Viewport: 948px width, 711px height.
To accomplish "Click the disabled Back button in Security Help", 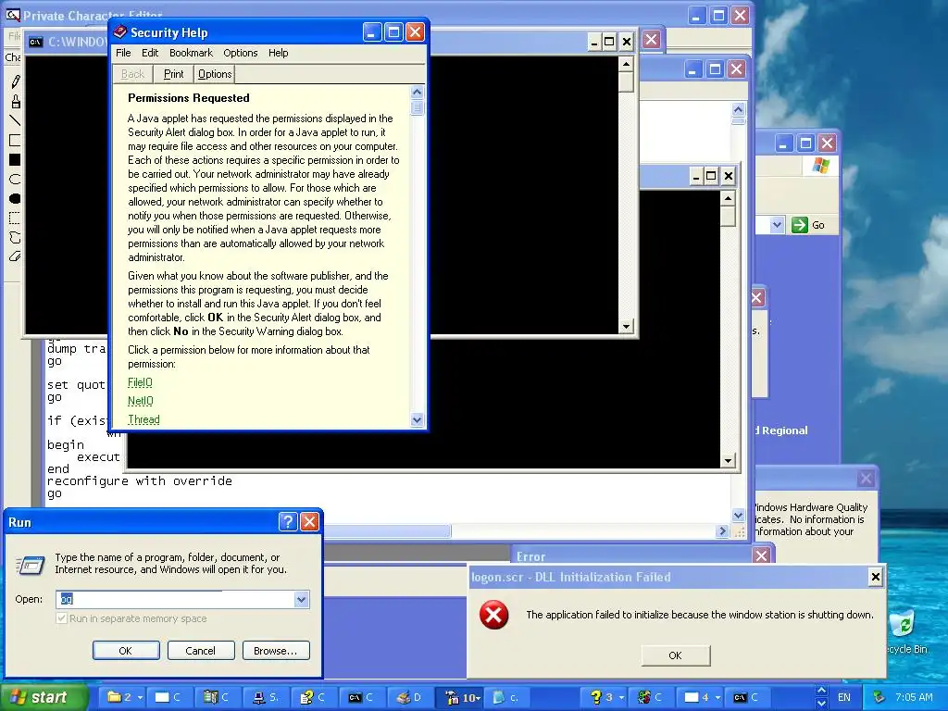I will click(132, 74).
